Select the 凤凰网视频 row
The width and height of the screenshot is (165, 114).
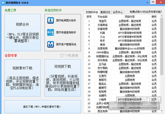point(122,107)
